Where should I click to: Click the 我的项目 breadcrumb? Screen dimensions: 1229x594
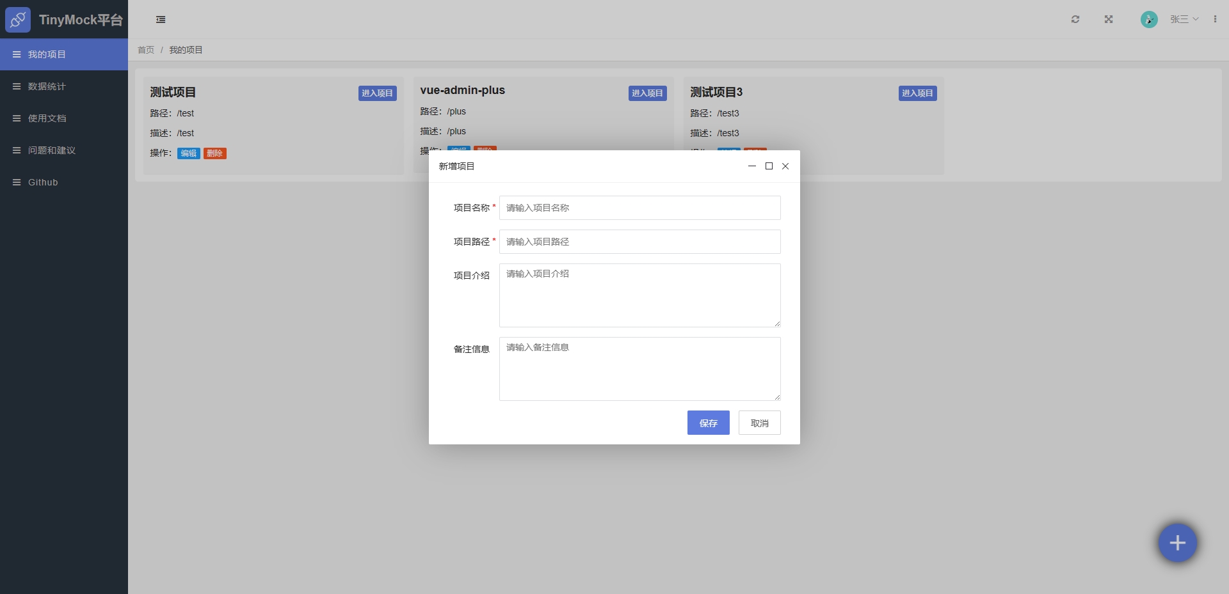click(186, 50)
